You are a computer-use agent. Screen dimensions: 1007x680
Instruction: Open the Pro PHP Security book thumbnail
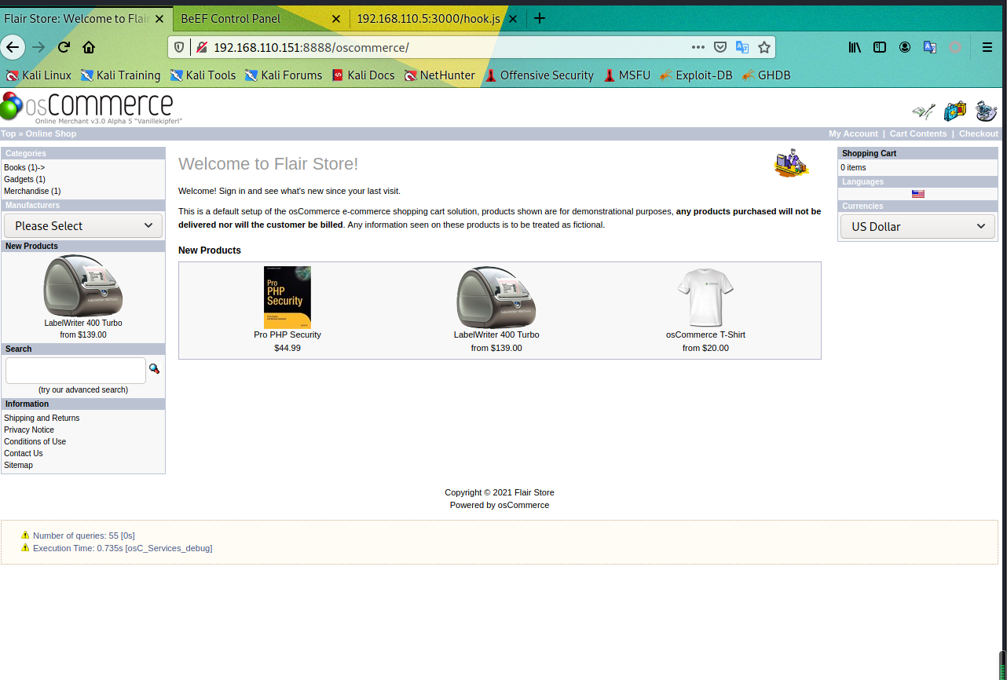(287, 297)
